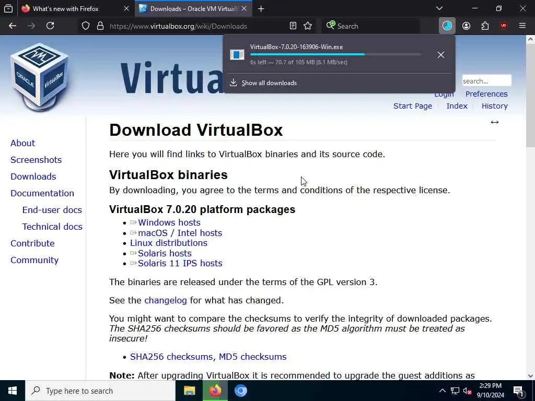This screenshot has width=535, height=401.
Task: Focus the Firefox Search box
Action: (x=370, y=26)
